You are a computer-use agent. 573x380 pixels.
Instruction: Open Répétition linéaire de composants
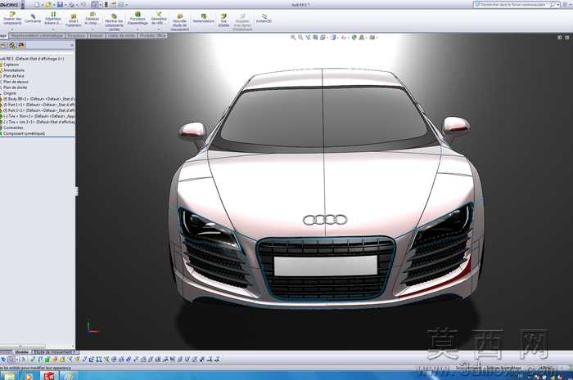(x=53, y=18)
